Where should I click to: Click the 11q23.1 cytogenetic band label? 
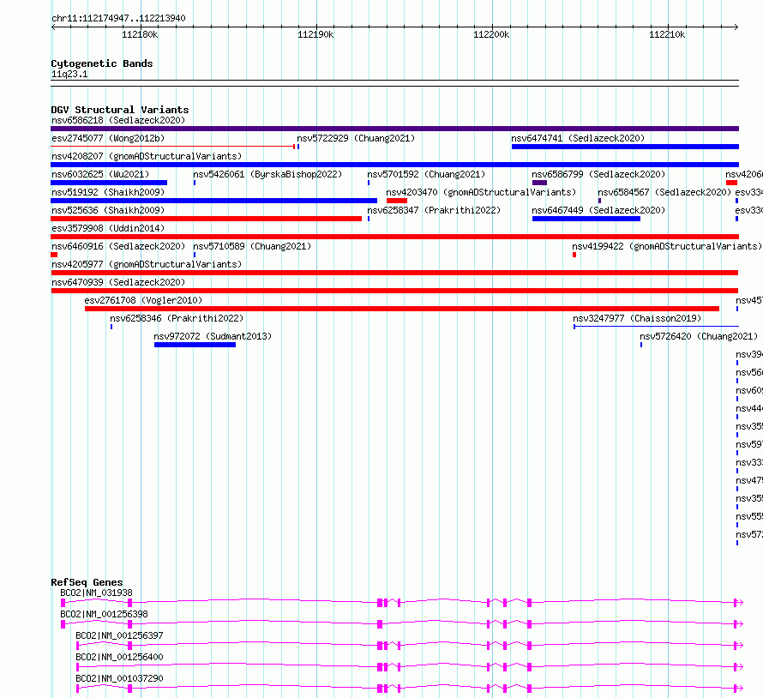pos(69,74)
